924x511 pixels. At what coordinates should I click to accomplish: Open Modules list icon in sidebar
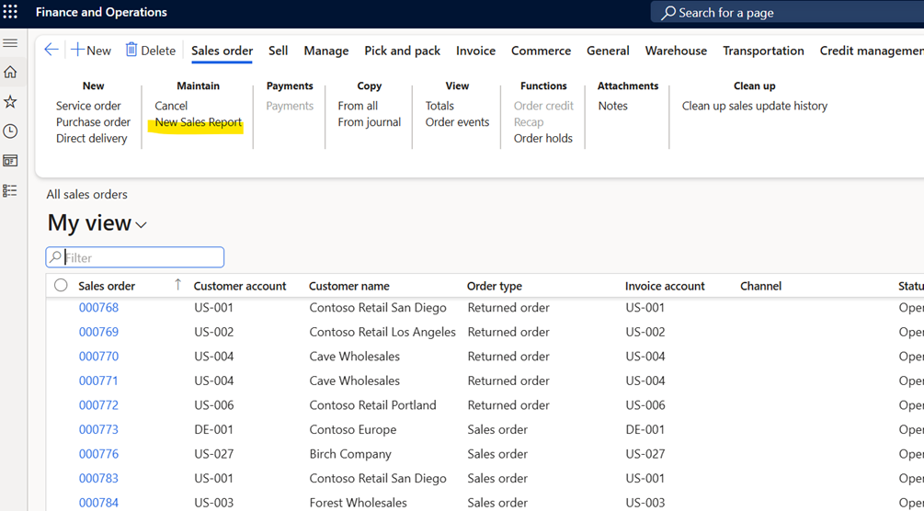(10, 190)
